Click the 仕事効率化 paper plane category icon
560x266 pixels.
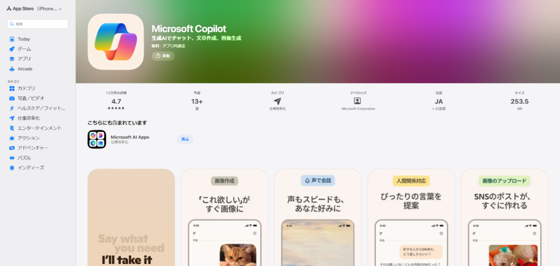click(277, 101)
